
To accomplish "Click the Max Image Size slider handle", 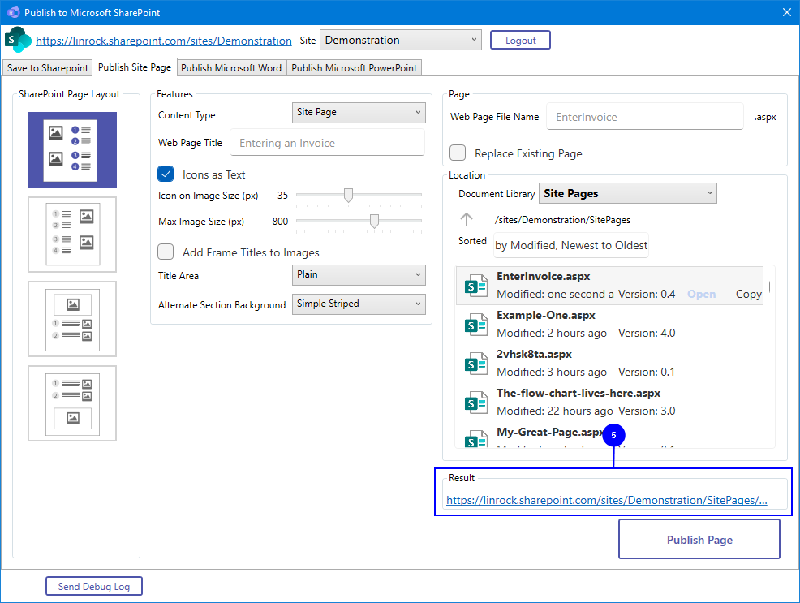I will pyautogui.click(x=374, y=221).
